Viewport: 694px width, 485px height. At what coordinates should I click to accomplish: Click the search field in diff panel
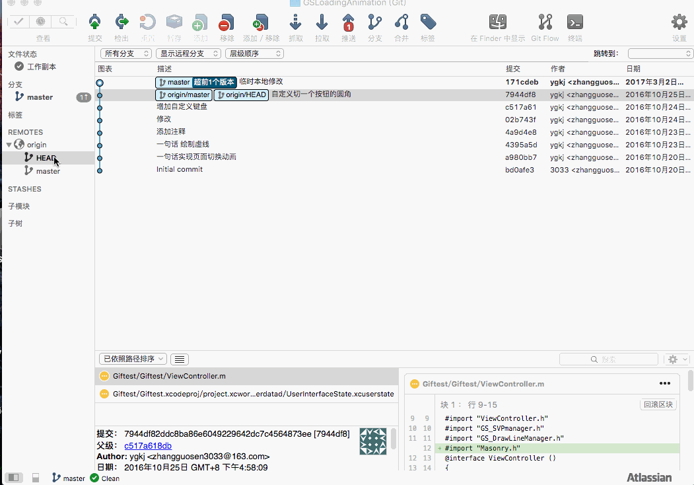[x=609, y=359]
